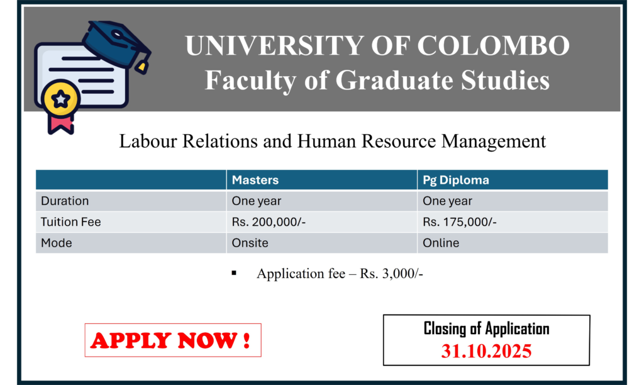Click the Mode row label
The height and width of the screenshot is (385, 644).
pos(55,243)
